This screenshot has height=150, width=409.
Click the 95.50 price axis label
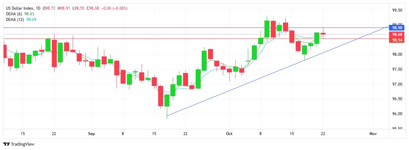point(397,128)
